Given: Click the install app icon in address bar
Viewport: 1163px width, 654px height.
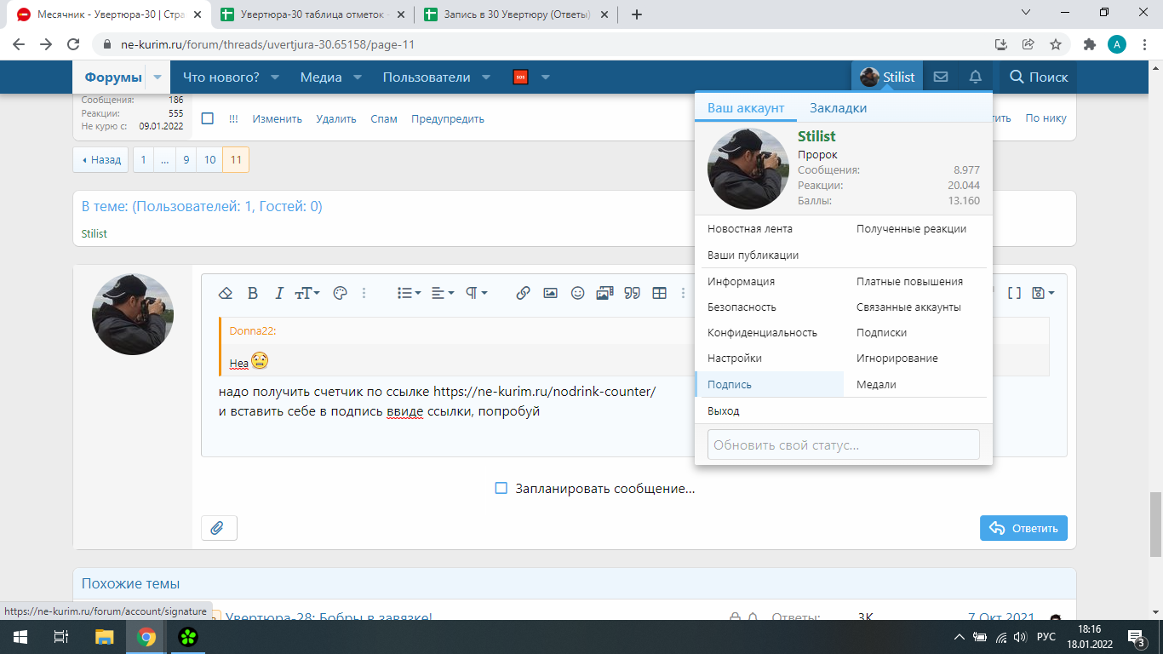Looking at the screenshot, I should tap(1001, 44).
